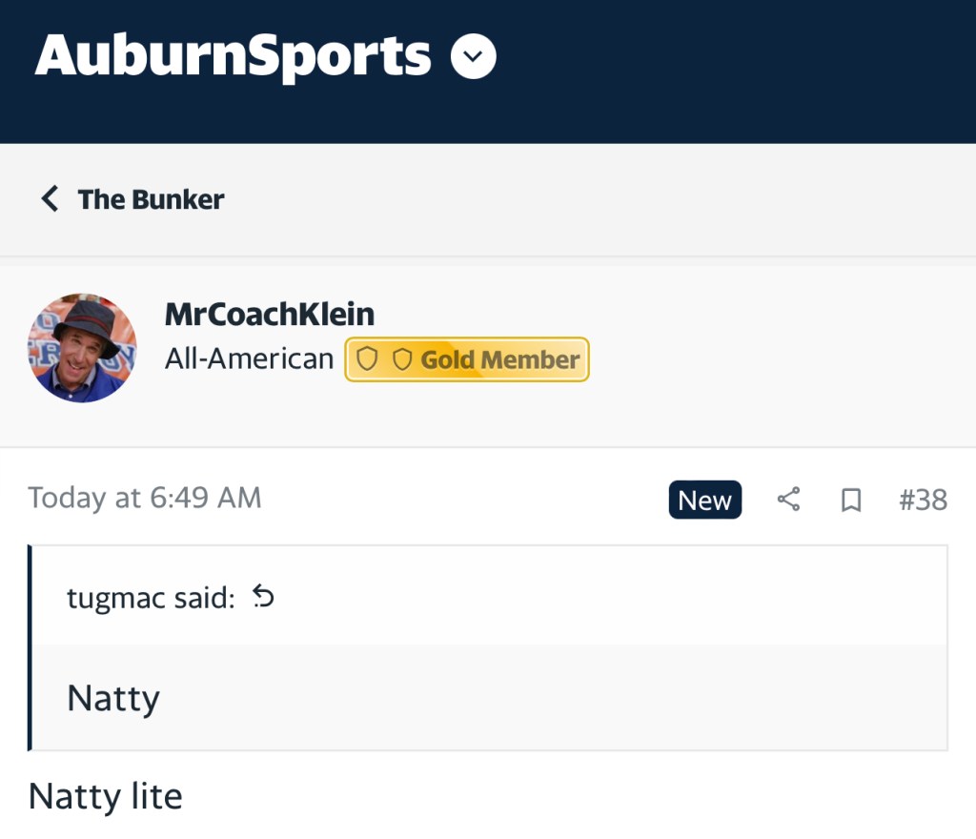Viewport: 976px width, 839px height.
Task: Go back using the left chevron
Action: pos(50,199)
